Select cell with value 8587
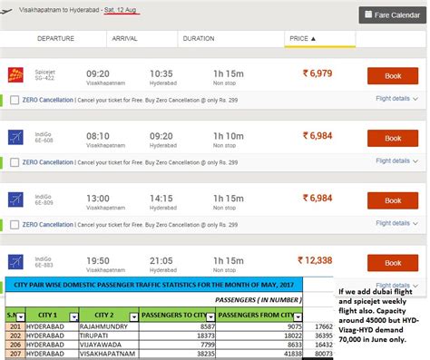The image size is (430, 360). pos(177,326)
